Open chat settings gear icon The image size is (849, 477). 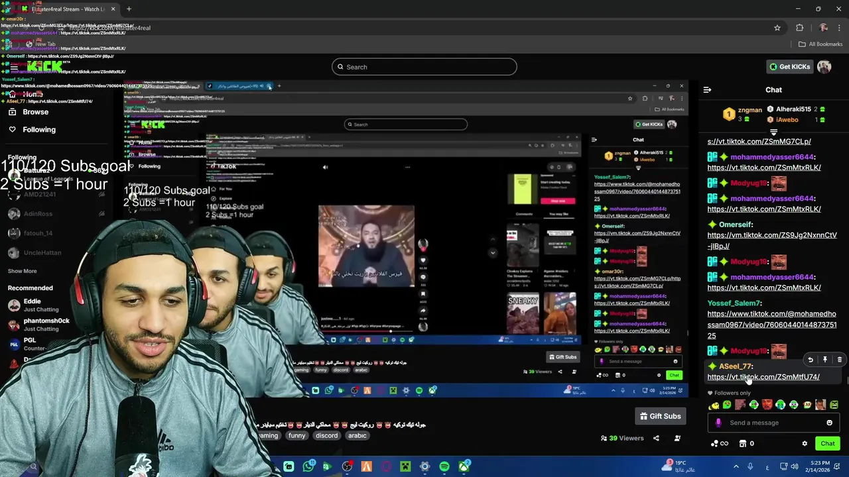(x=805, y=444)
